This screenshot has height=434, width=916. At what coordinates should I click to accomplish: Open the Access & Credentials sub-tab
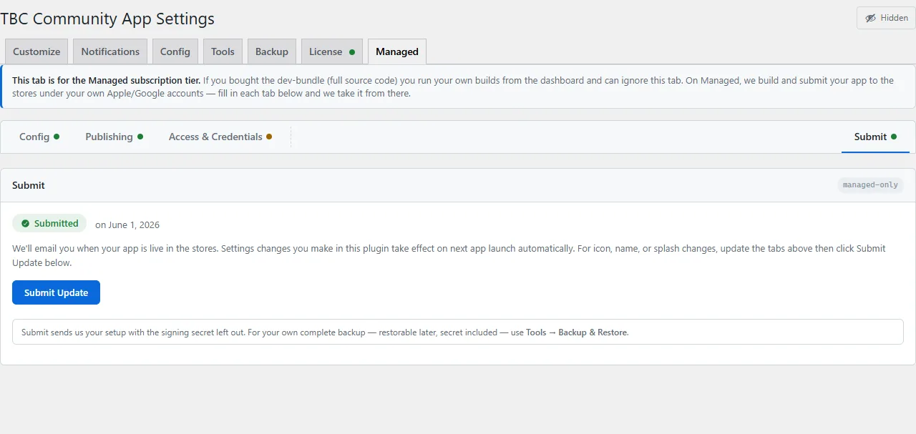(220, 137)
